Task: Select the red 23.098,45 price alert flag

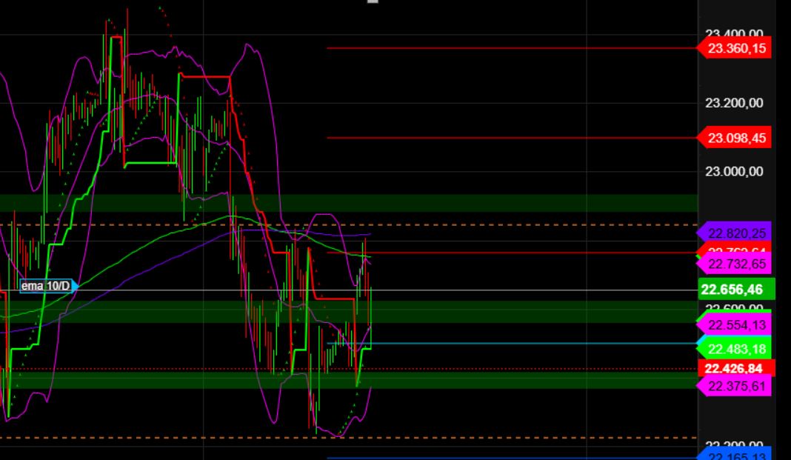Action: (737, 138)
